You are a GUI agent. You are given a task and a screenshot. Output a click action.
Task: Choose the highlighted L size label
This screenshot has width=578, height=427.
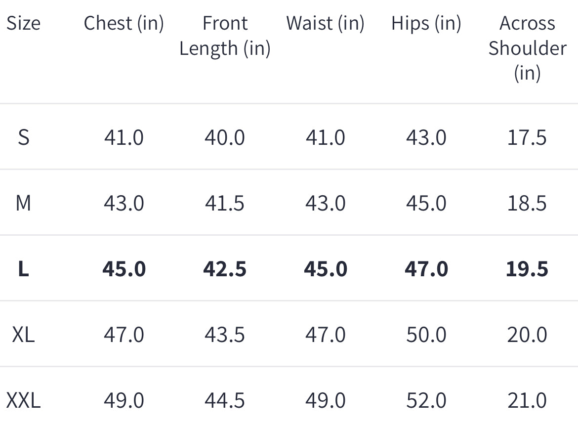point(23,269)
